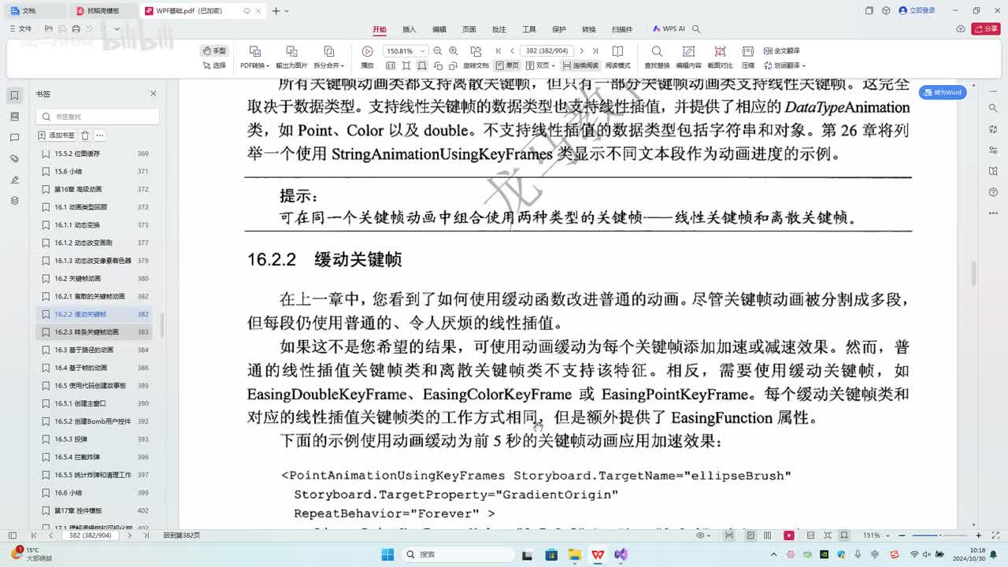Go to the next page in toolbar

pos(581,50)
